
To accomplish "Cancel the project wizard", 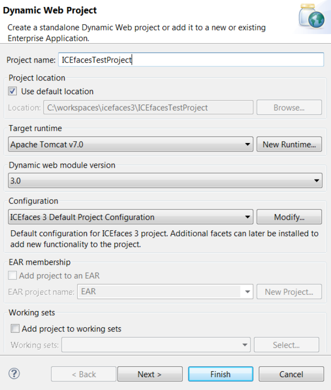I will (291, 374).
